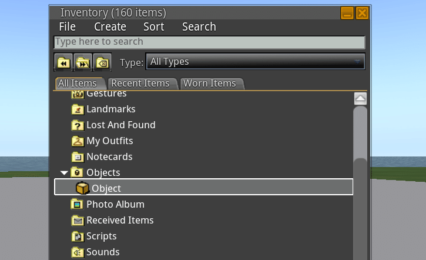The height and width of the screenshot is (260, 426).
Task: Switch to the Worn Items tab
Action: point(210,84)
